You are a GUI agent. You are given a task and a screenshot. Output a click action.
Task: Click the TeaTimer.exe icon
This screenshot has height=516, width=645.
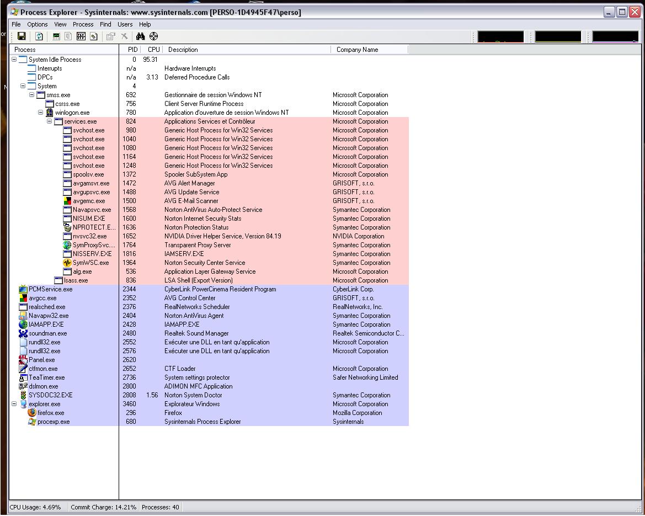[x=23, y=377]
